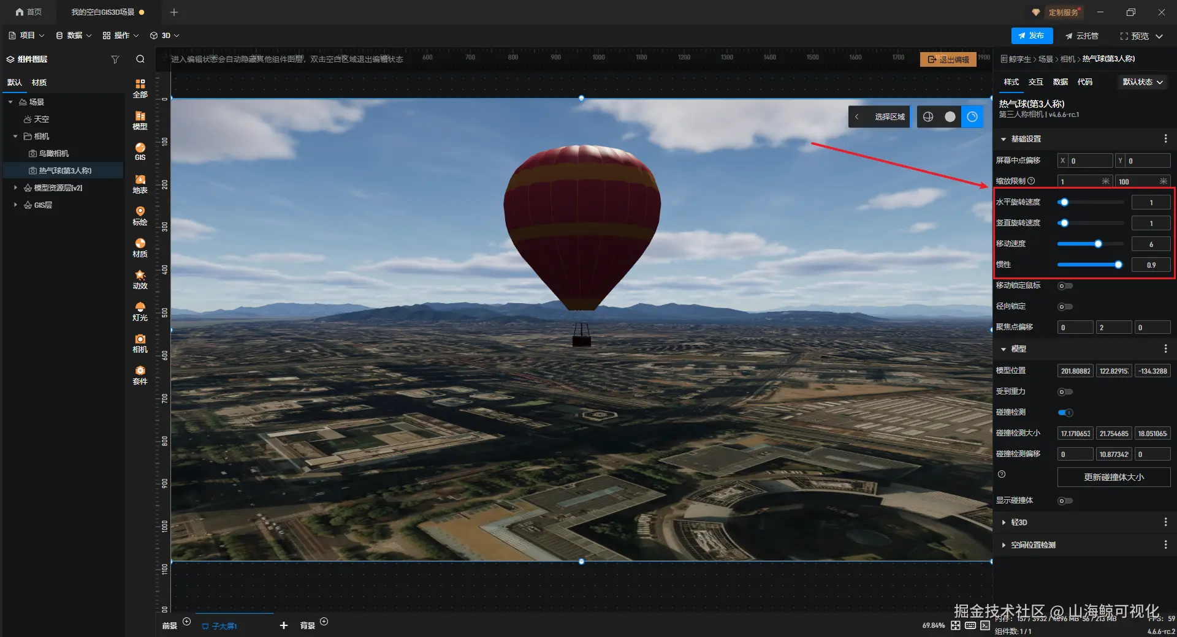Collapse the 基础设置 section
Screen dimensions: 1177x637
(1004, 139)
